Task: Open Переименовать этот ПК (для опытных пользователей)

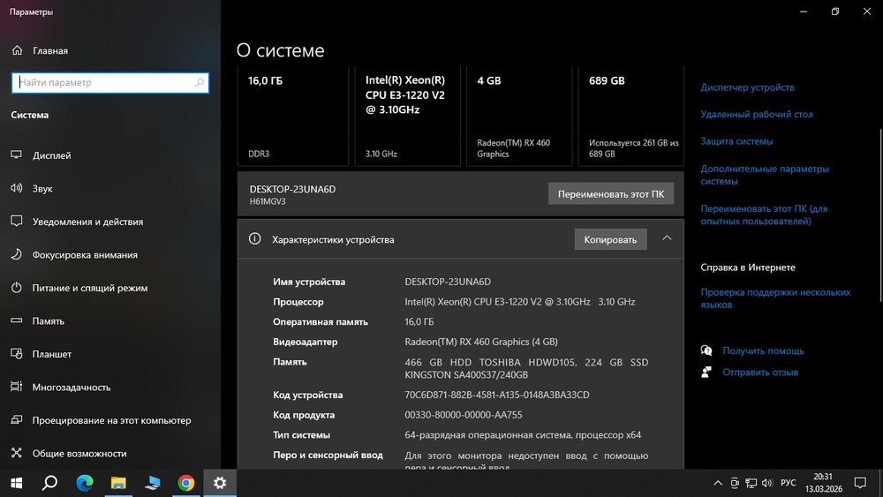Action: 764,215
